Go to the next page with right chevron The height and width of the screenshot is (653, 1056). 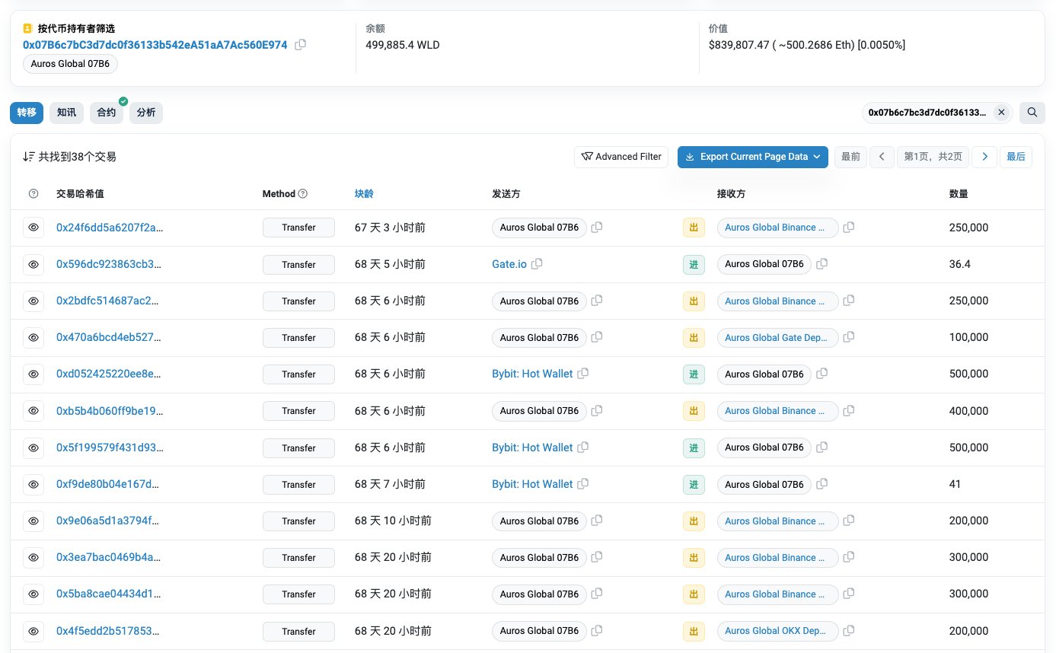(x=984, y=157)
